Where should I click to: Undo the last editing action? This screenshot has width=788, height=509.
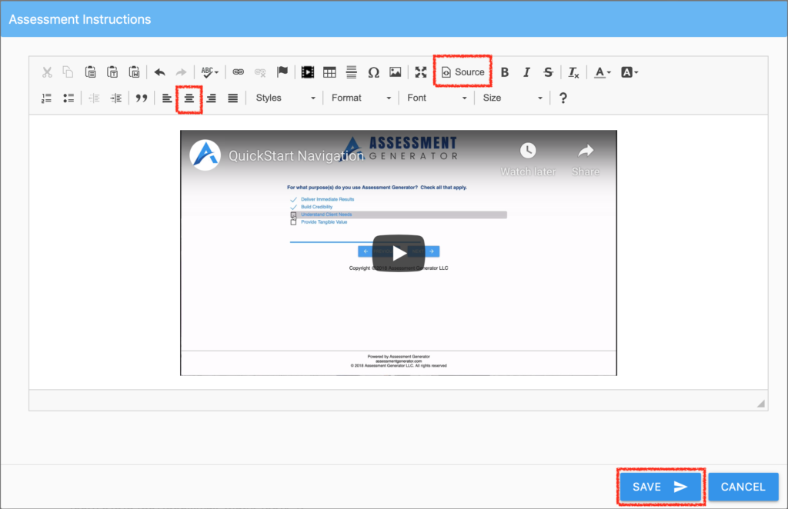[x=160, y=72]
